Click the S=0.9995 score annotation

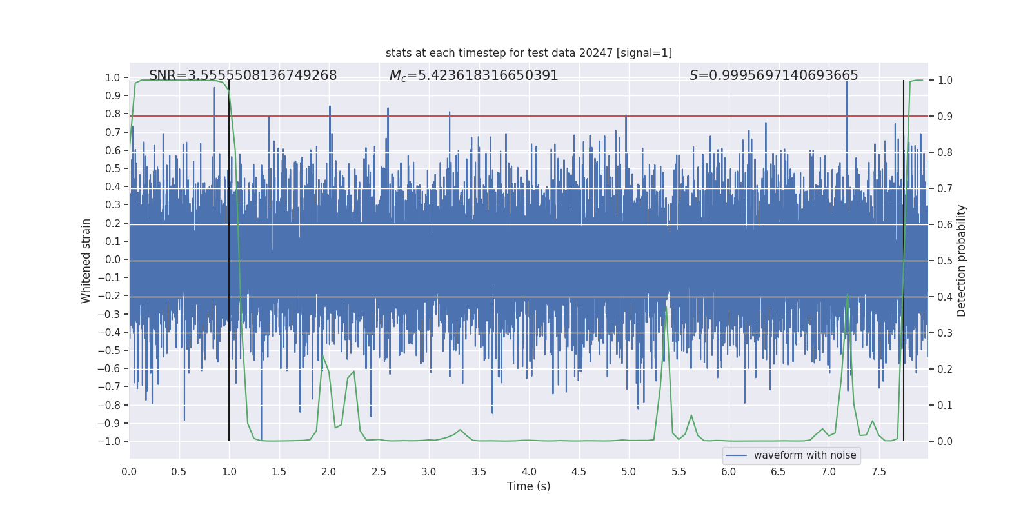tap(773, 75)
